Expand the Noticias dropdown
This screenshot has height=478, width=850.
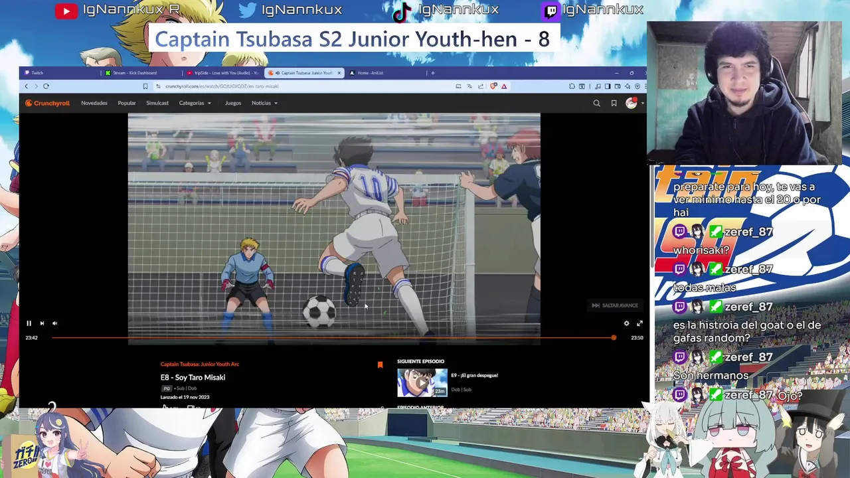(264, 103)
